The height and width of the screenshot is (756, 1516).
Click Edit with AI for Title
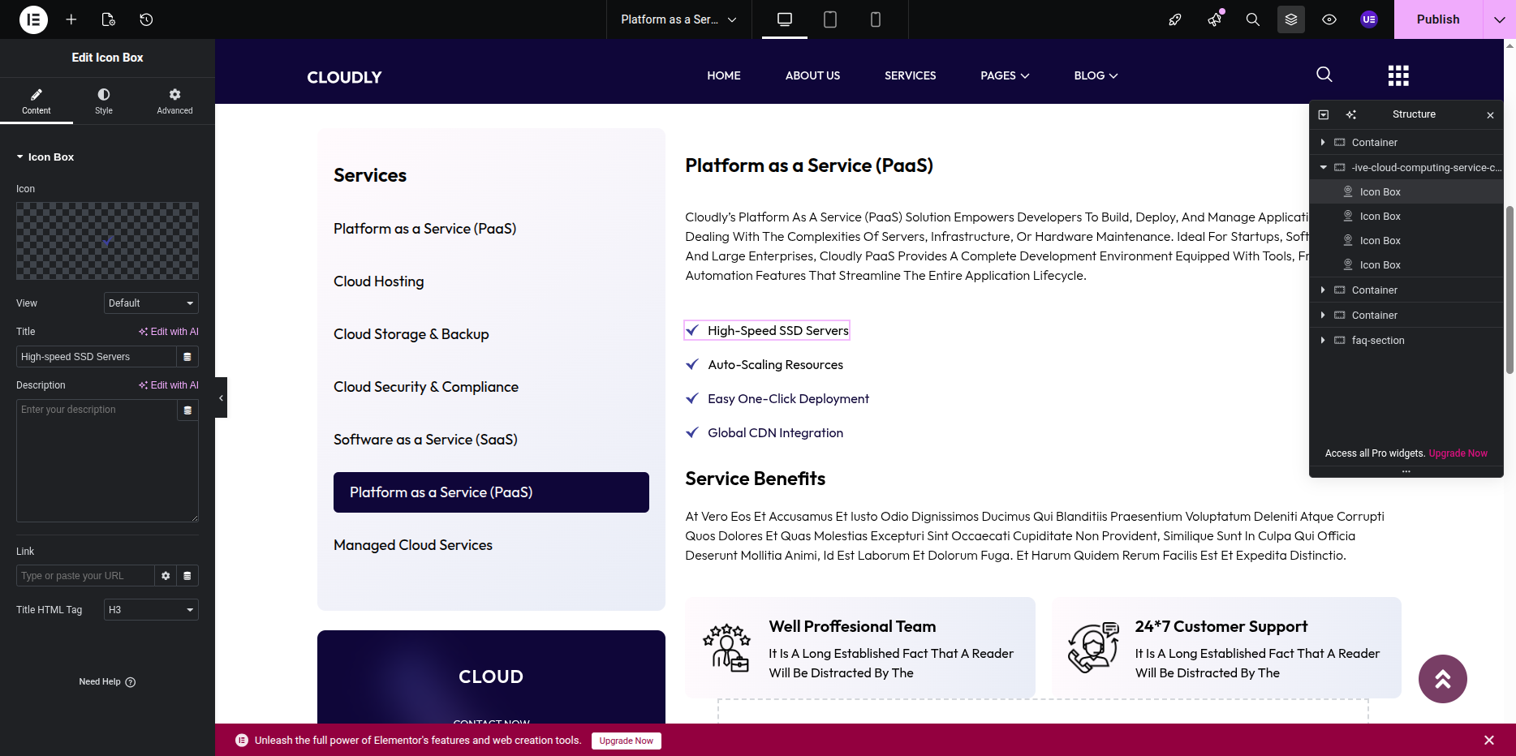coord(169,332)
